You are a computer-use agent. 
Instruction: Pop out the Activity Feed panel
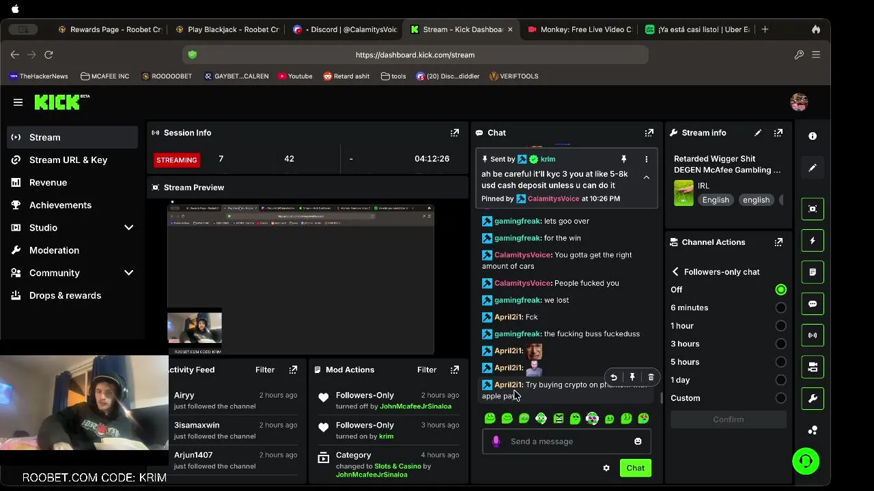click(x=293, y=370)
